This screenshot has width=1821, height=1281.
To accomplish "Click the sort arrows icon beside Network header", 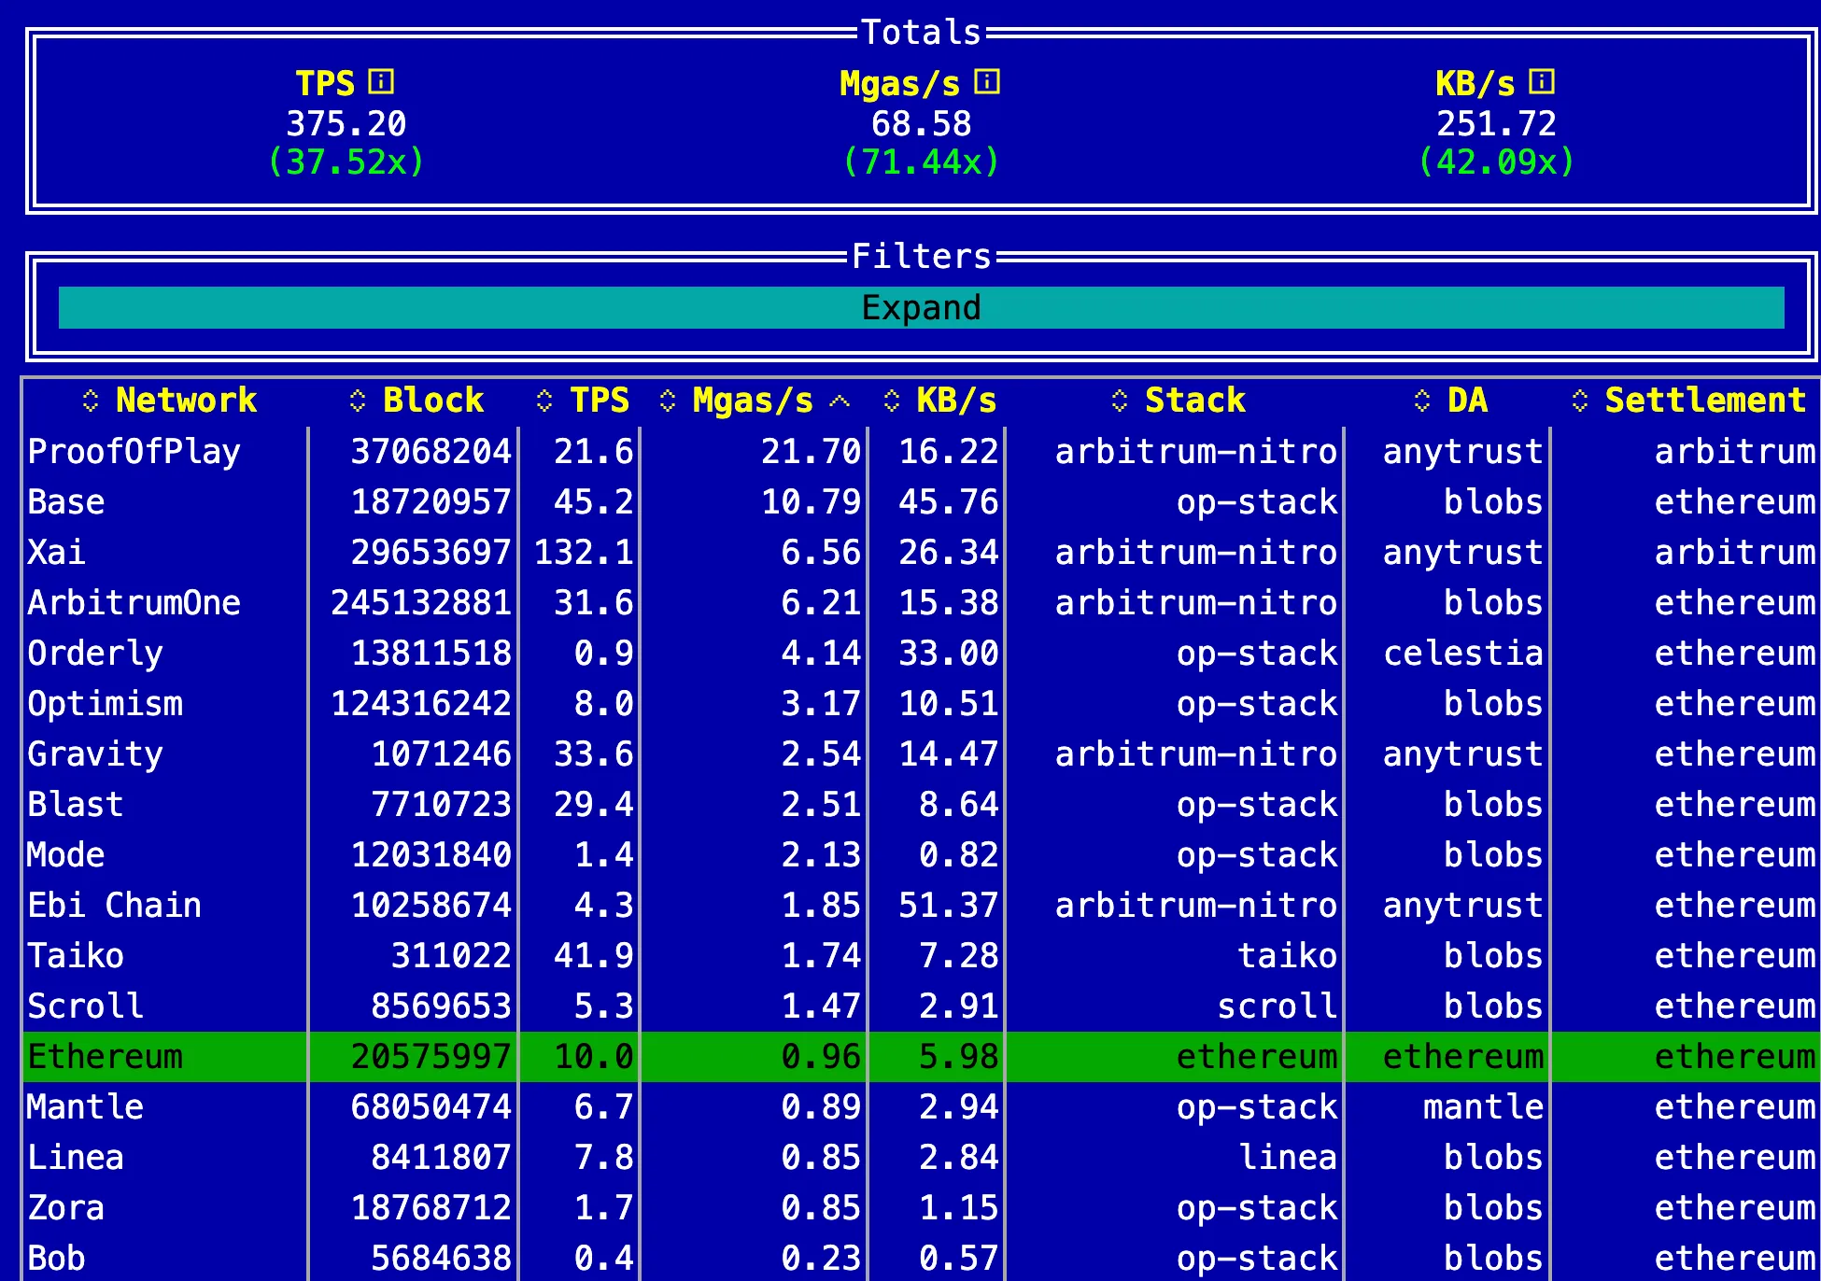I will point(91,401).
